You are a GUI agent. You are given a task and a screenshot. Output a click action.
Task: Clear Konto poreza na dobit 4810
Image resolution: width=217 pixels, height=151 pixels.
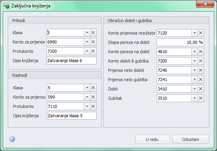[x=201, y=52]
